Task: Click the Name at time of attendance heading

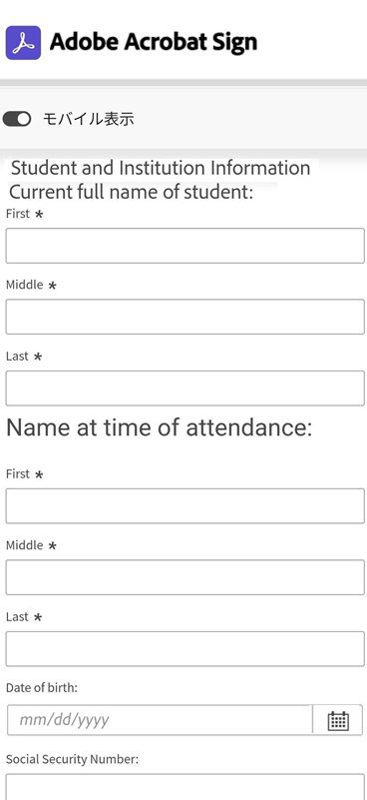Action: [x=159, y=427]
